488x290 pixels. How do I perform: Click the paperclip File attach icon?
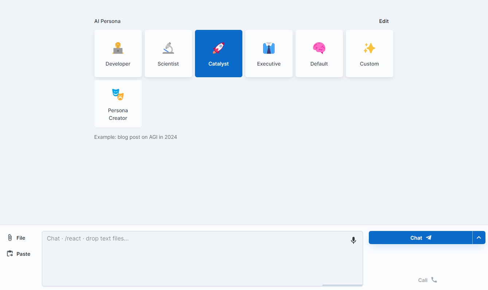click(10, 238)
